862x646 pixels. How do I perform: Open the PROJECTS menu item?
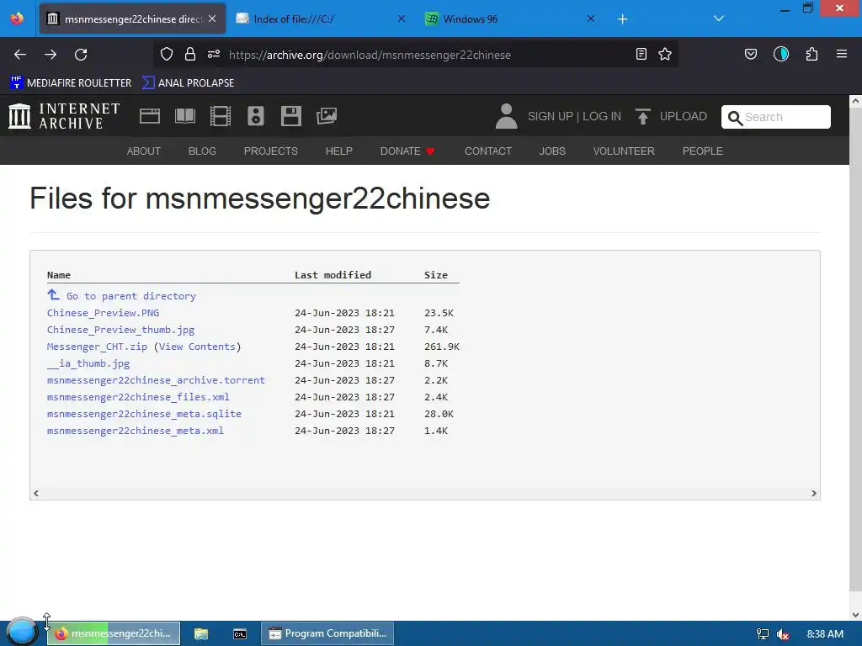point(271,151)
